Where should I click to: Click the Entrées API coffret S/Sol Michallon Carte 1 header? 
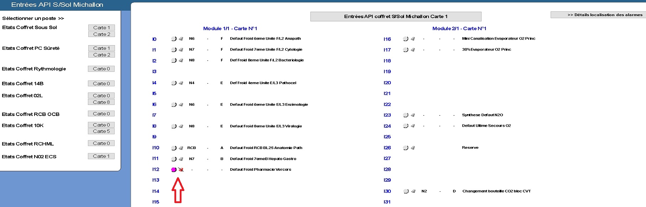[396, 16]
